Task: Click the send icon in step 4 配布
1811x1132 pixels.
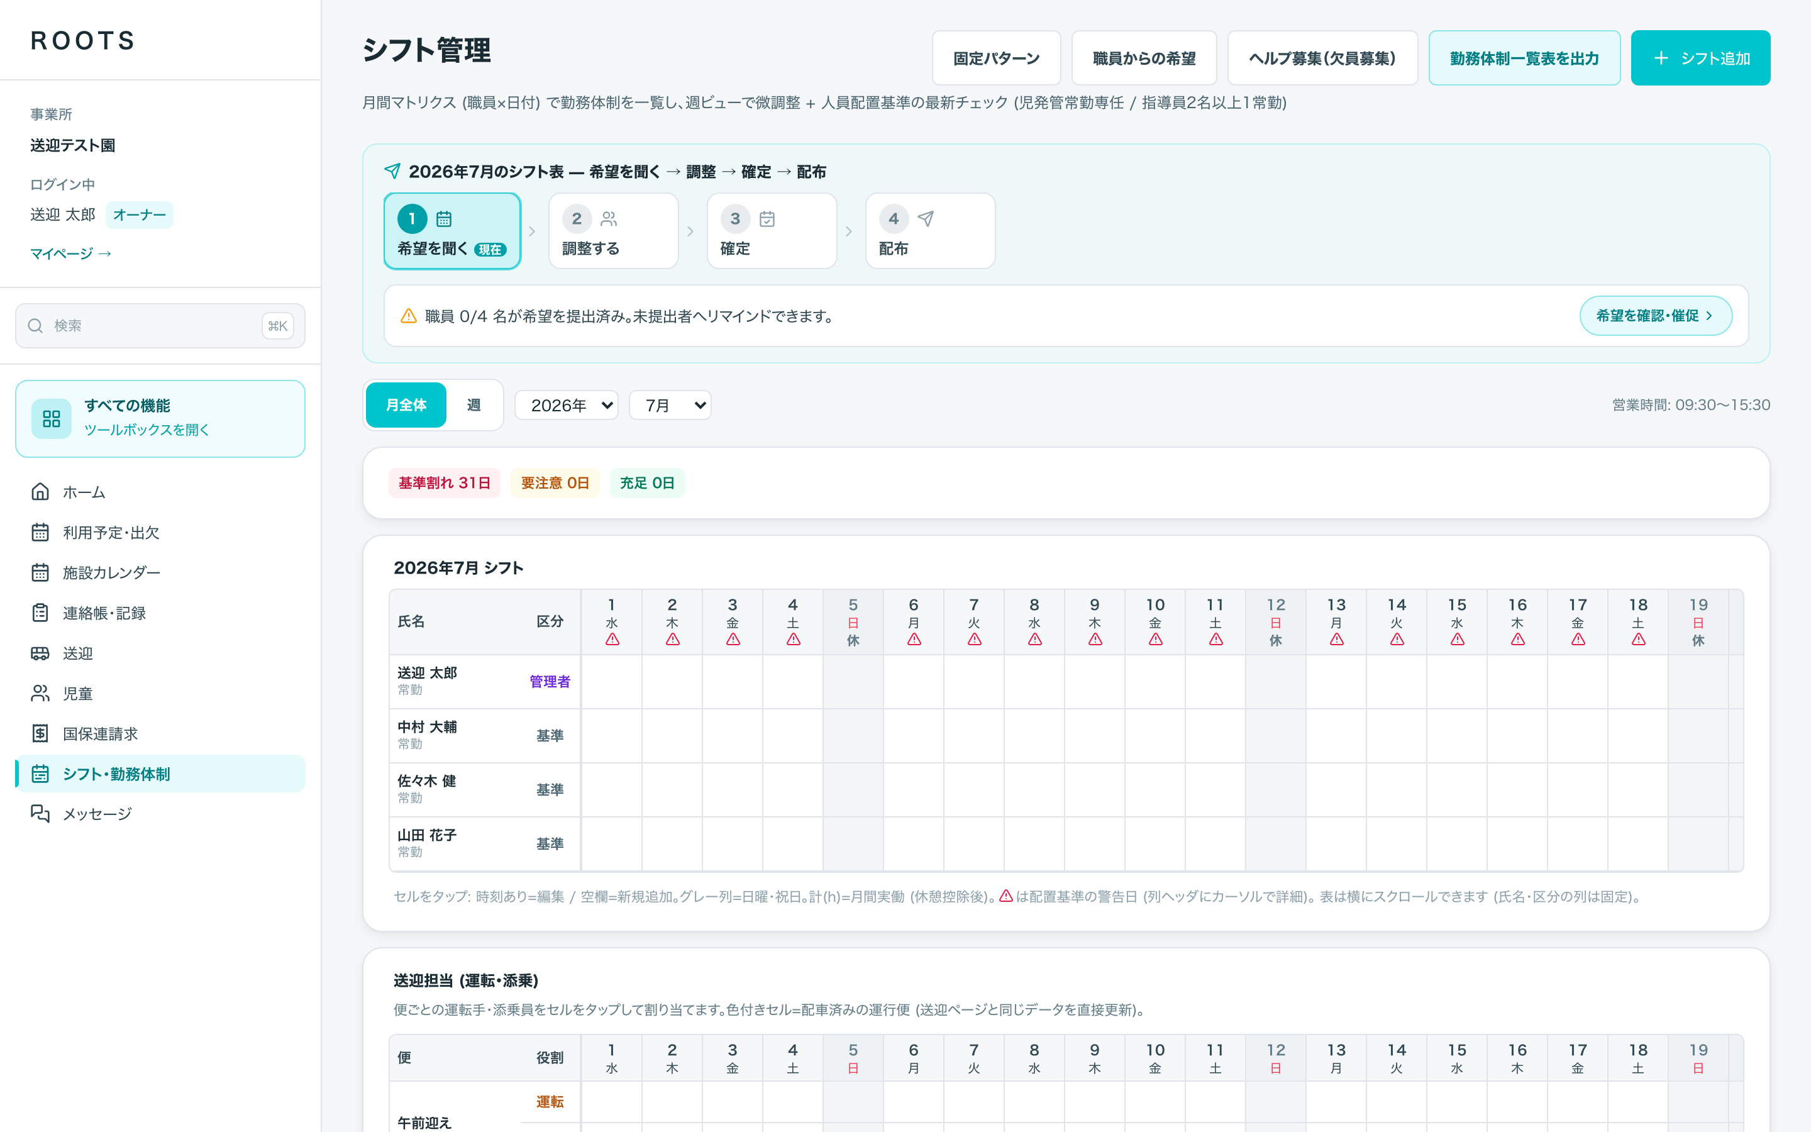Action: (x=926, y=219)
